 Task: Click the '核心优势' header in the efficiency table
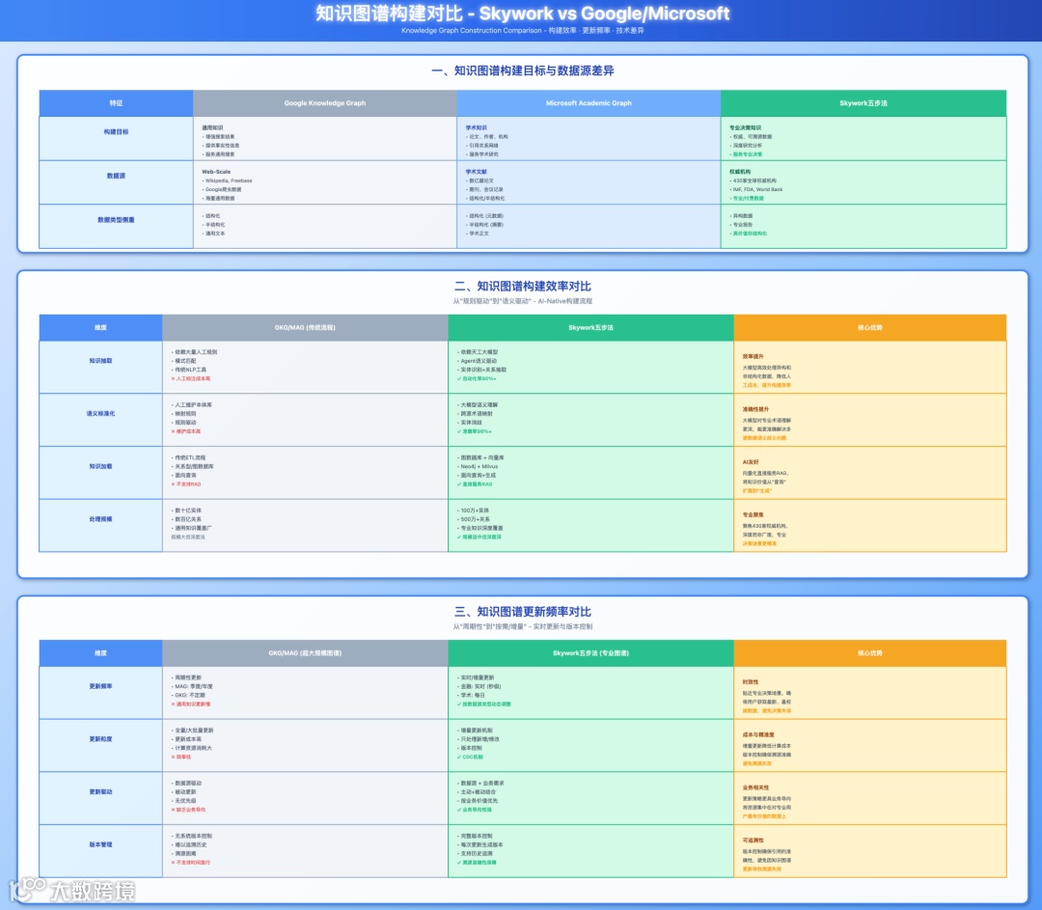point(870,328)
